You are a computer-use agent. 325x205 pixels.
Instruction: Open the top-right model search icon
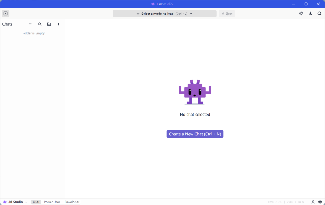click(319, 14)
